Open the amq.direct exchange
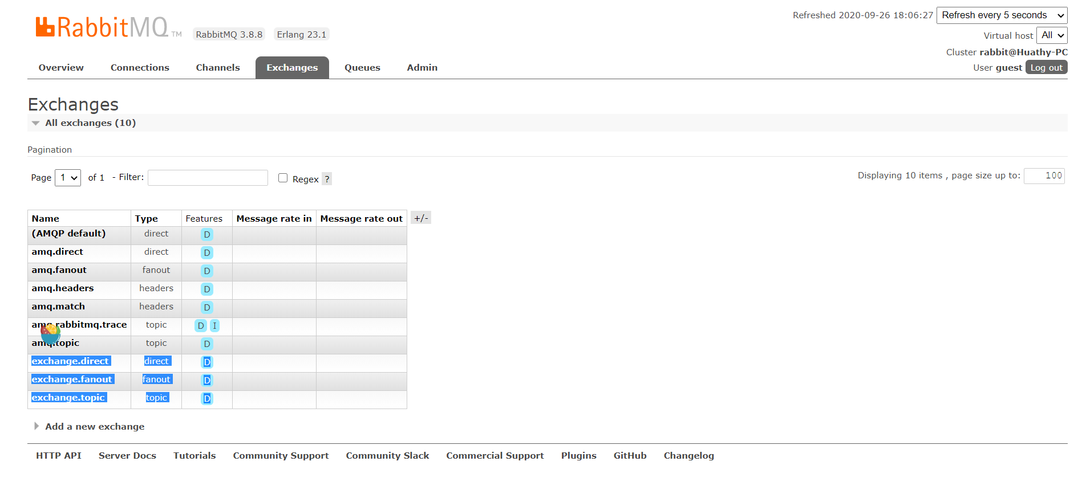The width and height of the screenshot is (1078, 494). (x=58, y=252)
